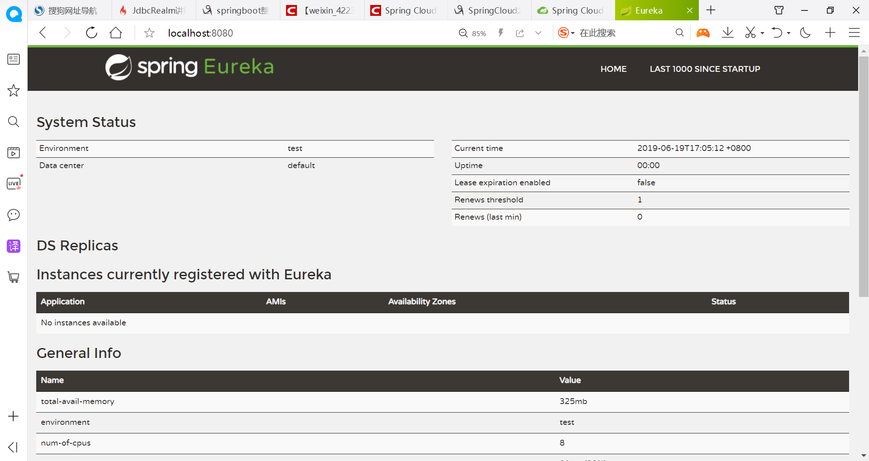Viewport: 869px width, 461px height.
Task: Open the hamburger main menu
Action: tap(854, 33)
